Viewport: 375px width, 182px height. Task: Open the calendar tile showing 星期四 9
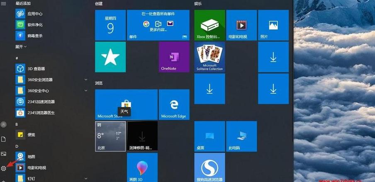[x=110, y=25]
